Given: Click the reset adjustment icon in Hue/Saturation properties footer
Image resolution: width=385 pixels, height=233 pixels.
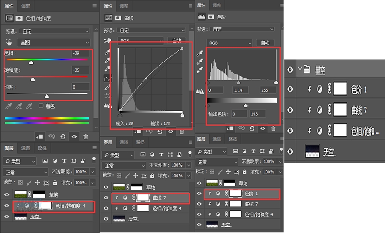Looking at the screenshot, I should pos(63,136).
